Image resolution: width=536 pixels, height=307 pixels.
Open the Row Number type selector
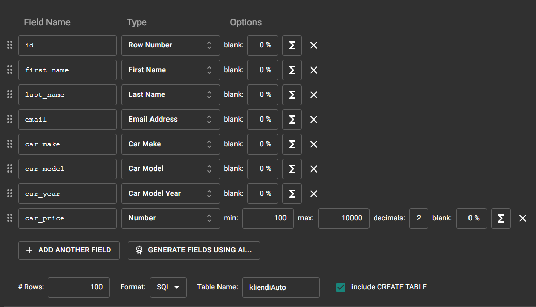[x=170, y=45]
